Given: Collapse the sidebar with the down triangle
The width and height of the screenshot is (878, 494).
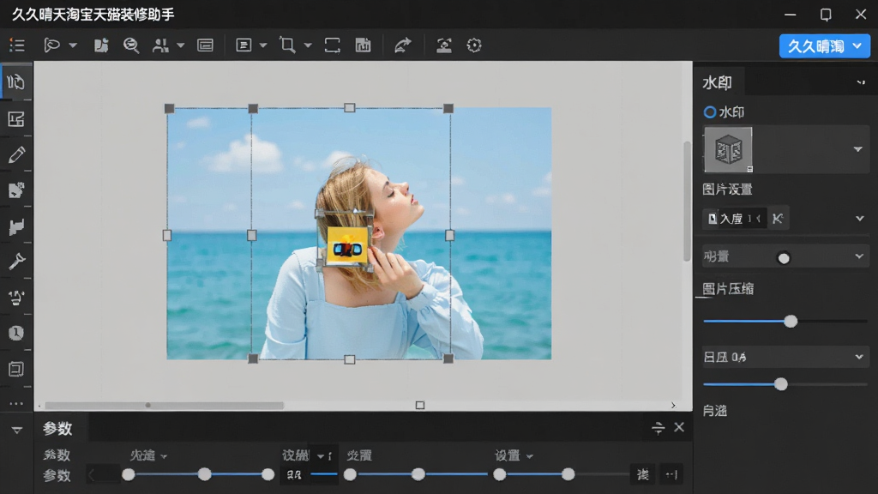Looking at the screenshot, I should pyautogui.click(x=17, y=431).
